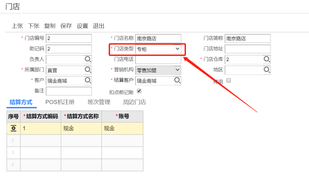The image size is (309, 181).
Task: Go to next record with 下张
Action: 33,26
